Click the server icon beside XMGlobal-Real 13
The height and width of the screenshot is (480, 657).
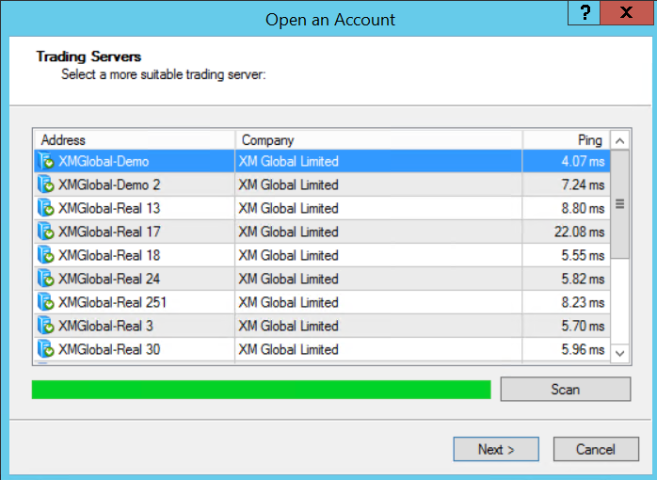click(46, 208)
